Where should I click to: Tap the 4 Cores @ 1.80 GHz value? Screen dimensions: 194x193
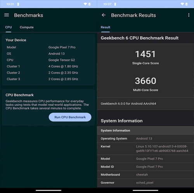click(63, 66)
